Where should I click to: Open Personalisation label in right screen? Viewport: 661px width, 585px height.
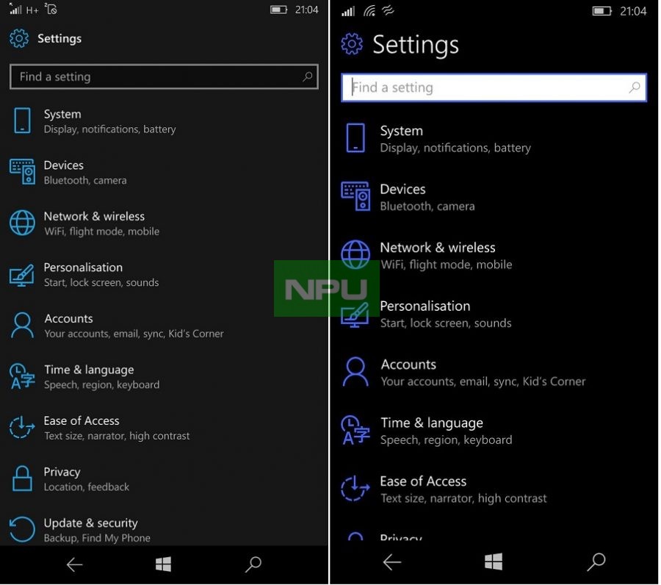[x=425, y=306]
